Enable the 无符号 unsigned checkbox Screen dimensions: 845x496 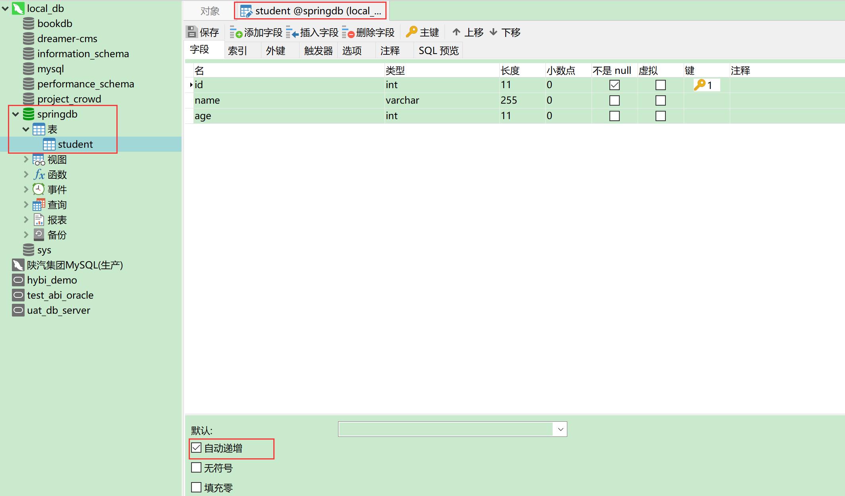pyautogui.click(x=196, y=467)
